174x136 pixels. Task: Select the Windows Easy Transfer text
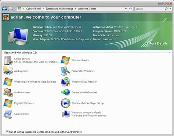click(84, 82)
